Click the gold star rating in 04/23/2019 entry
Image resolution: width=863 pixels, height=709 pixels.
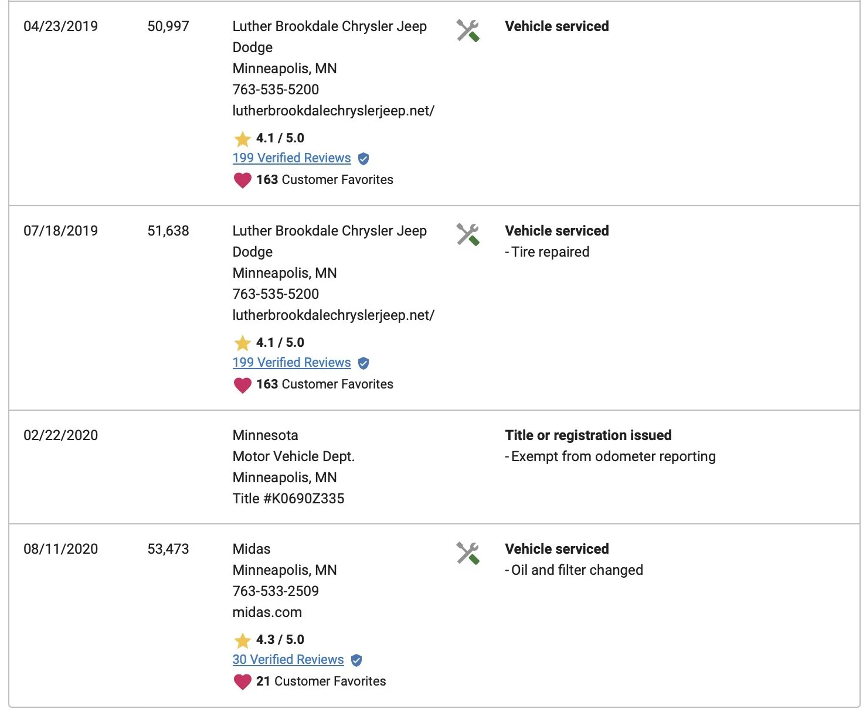point(242,139)
